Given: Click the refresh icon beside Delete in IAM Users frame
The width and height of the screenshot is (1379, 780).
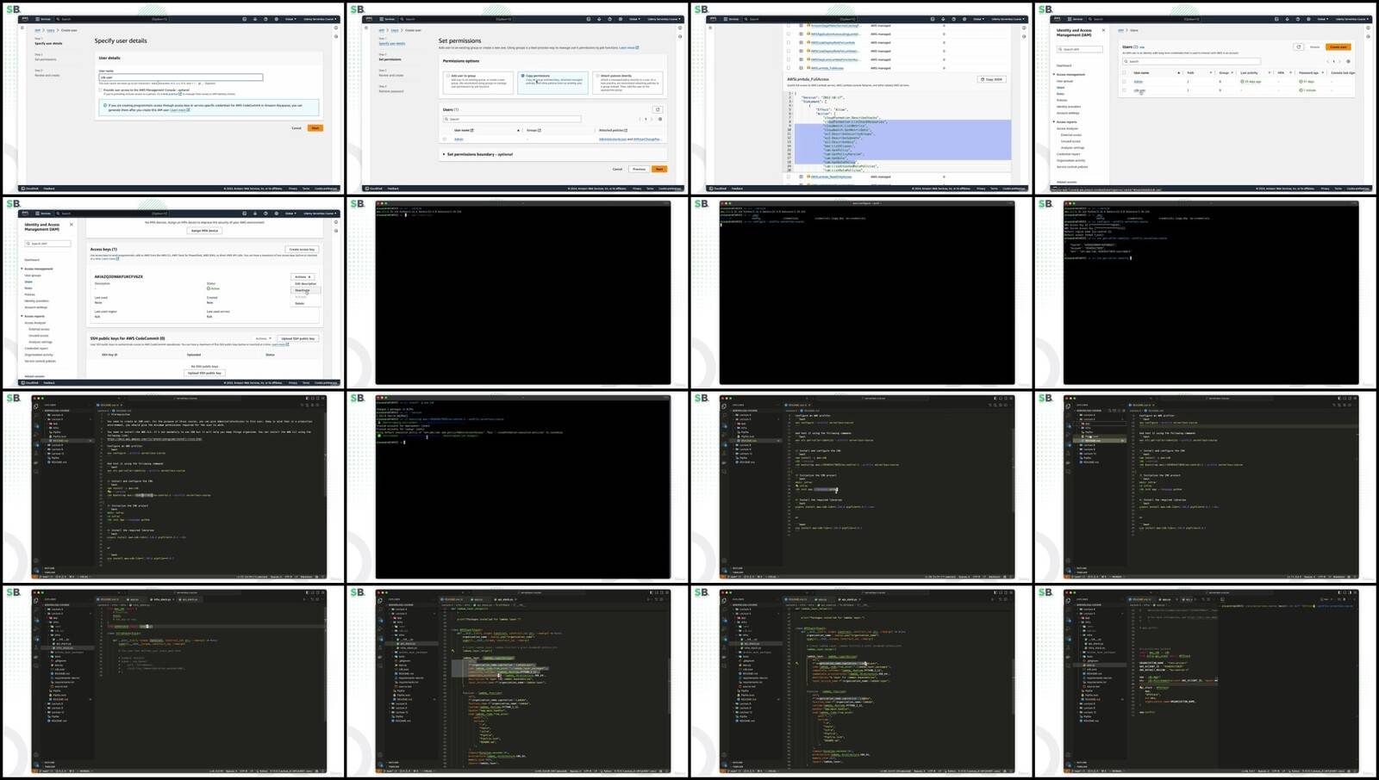Looking at the screenshot, I should tap(1299, 46).
